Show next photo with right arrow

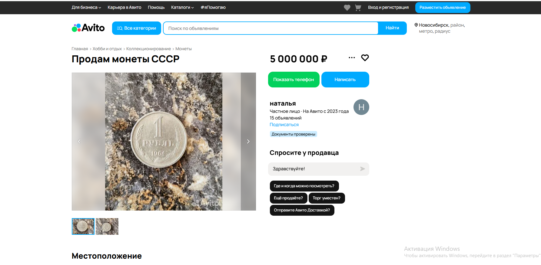pyautogui.click(x=248, y=141)
